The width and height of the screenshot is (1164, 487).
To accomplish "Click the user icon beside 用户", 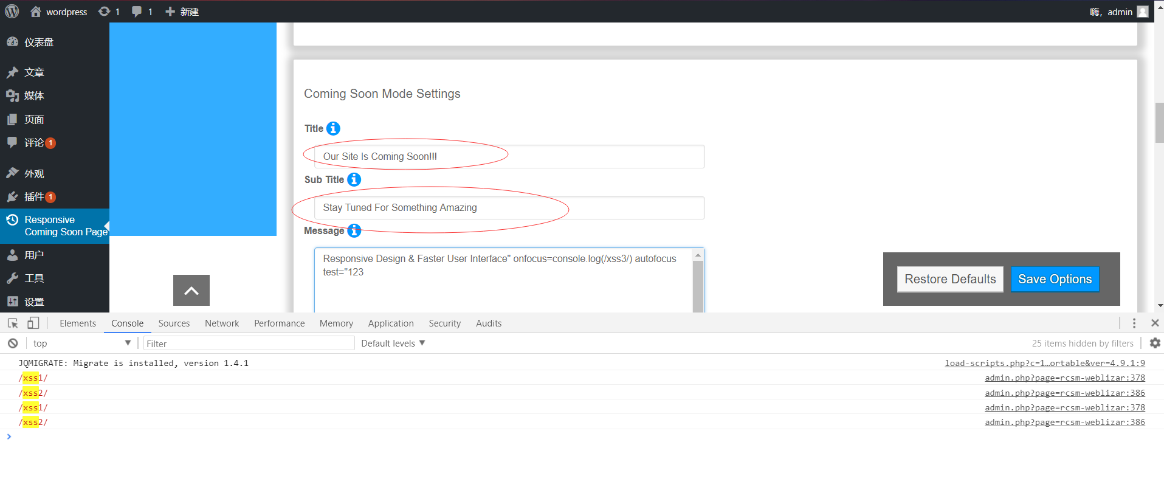I will (12, 255).
